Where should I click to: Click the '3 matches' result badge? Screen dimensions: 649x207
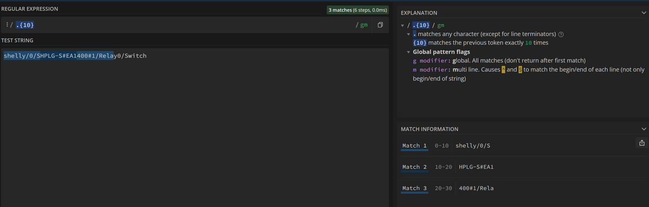[358, 10]
